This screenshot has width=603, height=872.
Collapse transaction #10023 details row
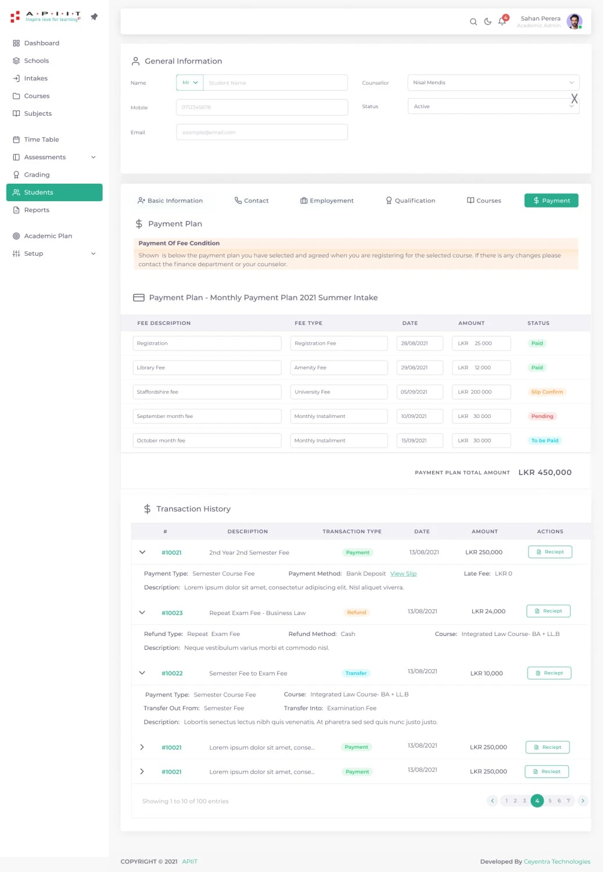point(142,612)
